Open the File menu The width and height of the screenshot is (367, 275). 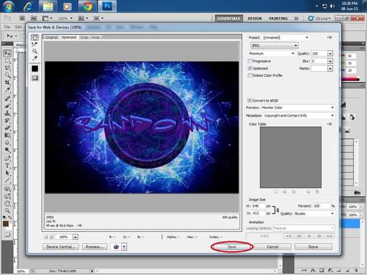tap(7, 27)
